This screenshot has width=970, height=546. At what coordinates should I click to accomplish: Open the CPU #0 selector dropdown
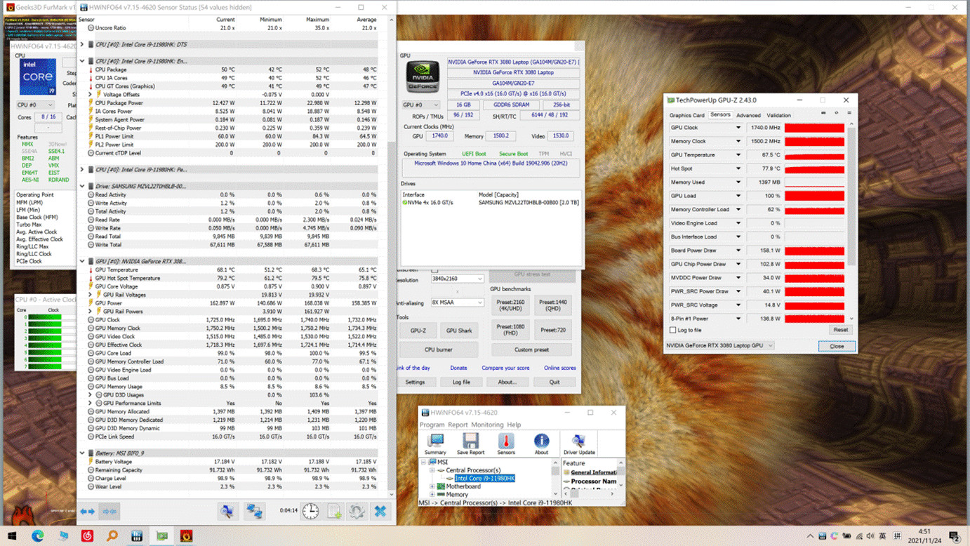[35, 105]
